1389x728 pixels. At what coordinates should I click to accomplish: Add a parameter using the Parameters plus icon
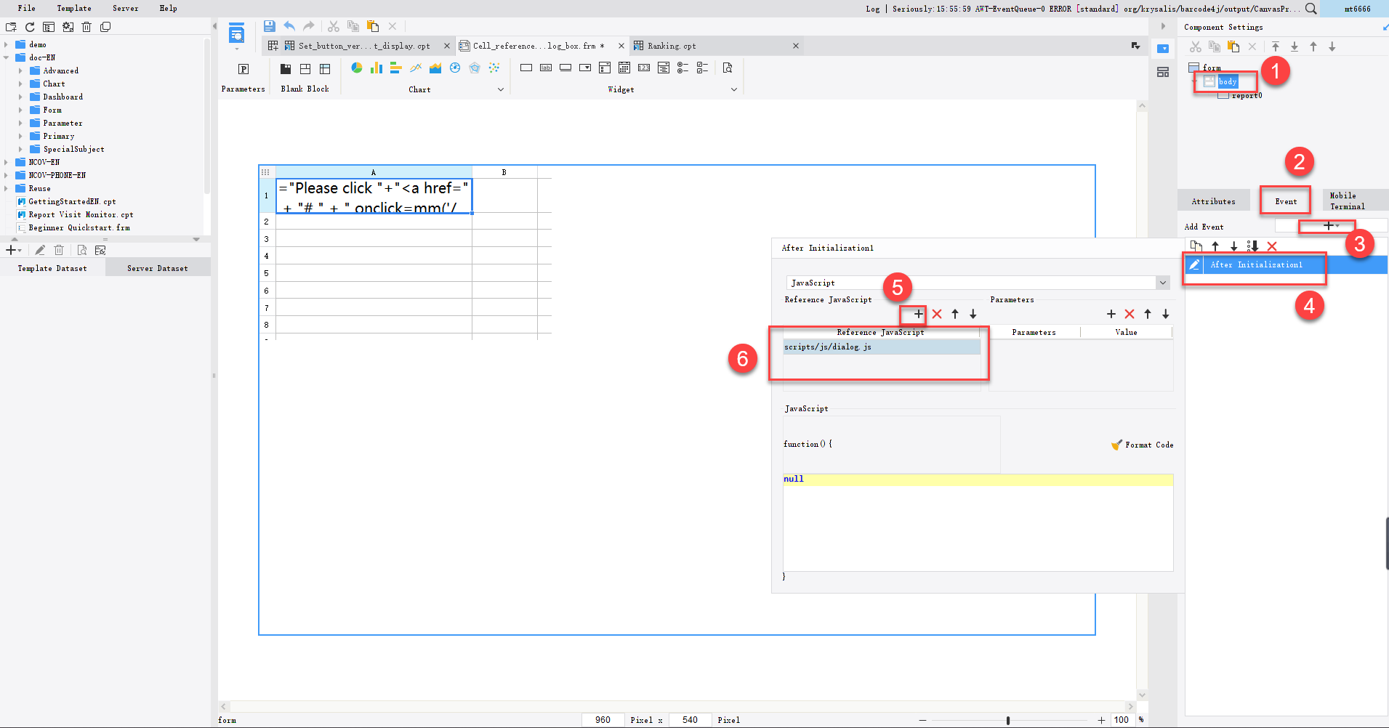(1111, 314)
